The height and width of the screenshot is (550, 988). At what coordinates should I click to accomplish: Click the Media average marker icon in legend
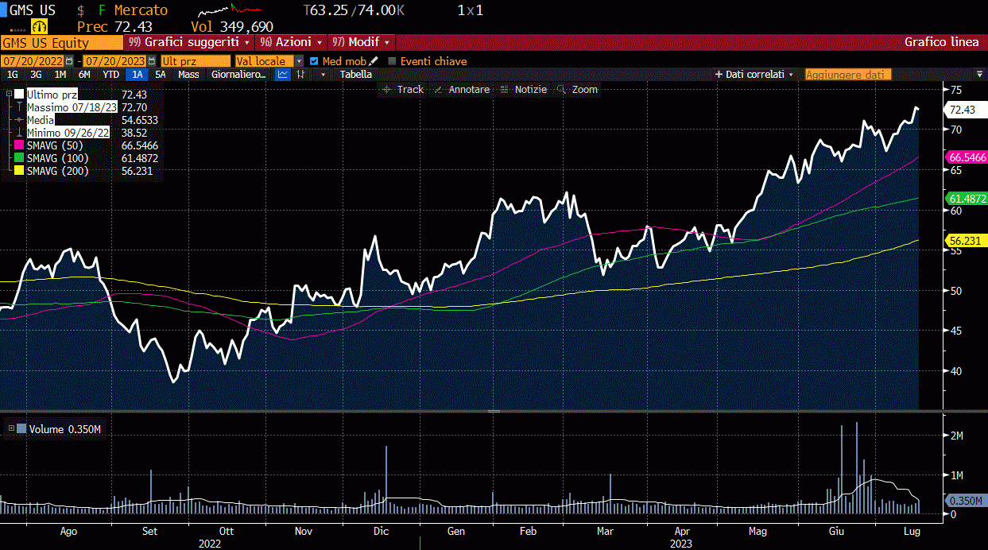[19, 120]
